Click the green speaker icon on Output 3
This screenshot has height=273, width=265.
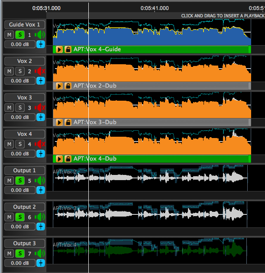40,253
